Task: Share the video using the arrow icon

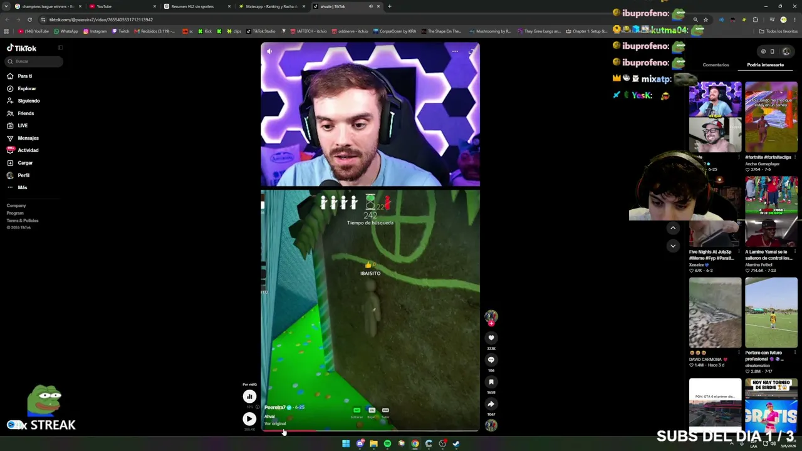Action: (x=491, y=404)
